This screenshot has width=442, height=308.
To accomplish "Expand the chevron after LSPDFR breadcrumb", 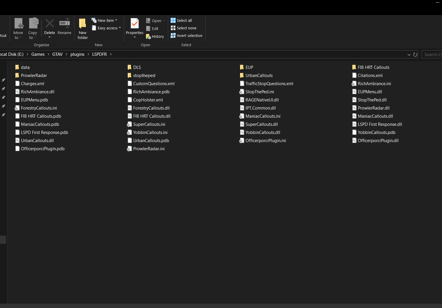I will tap(111, 54).
